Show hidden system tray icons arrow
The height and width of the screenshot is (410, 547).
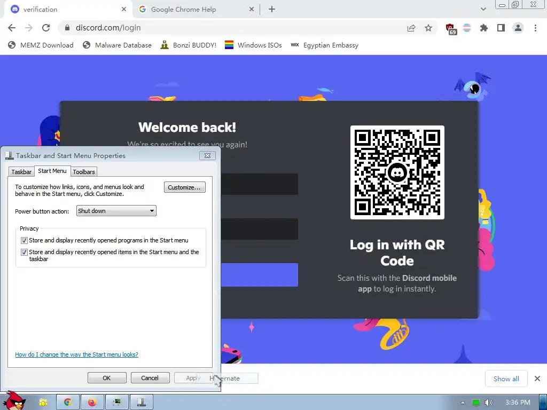point(463,403)
